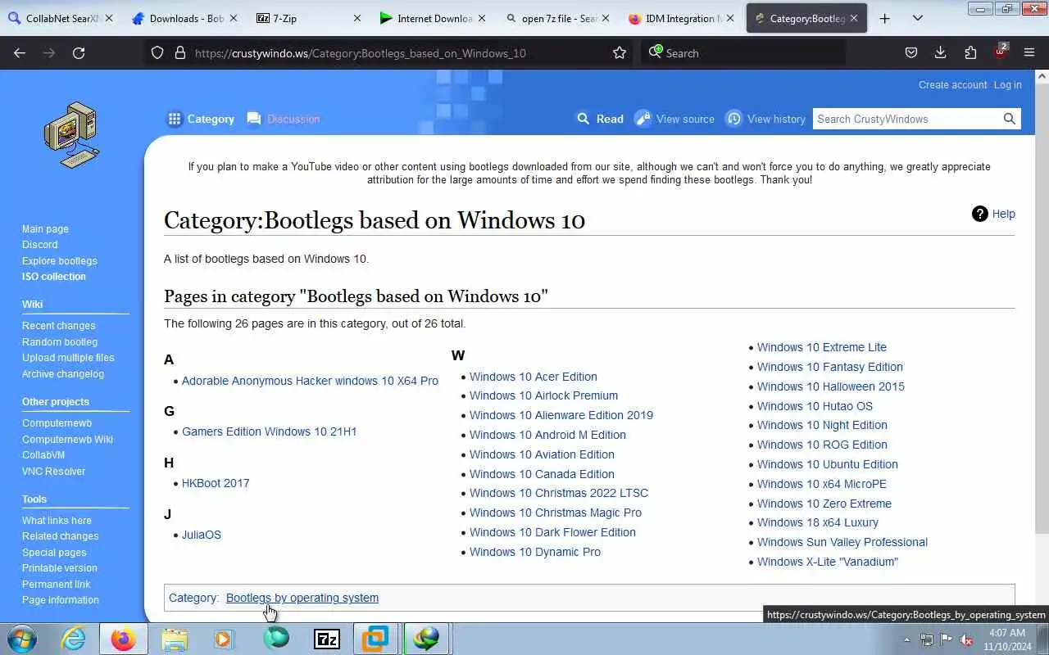Open Internet Download Manager on taskbar

[426, 638]
